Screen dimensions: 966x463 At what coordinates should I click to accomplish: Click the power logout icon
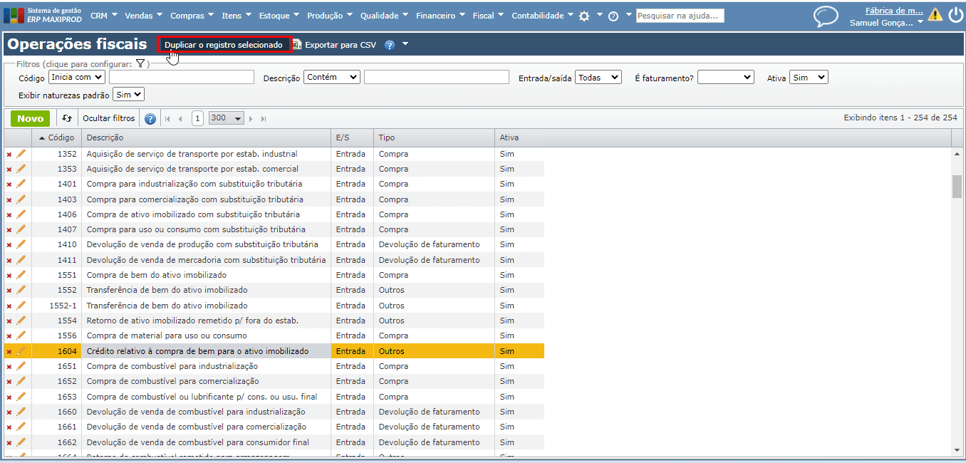click(955, 16)
